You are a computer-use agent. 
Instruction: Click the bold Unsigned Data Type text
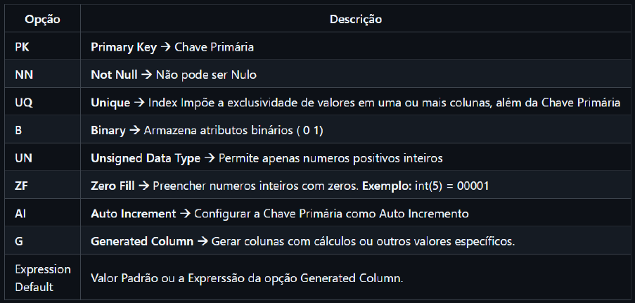pos(146,158)
